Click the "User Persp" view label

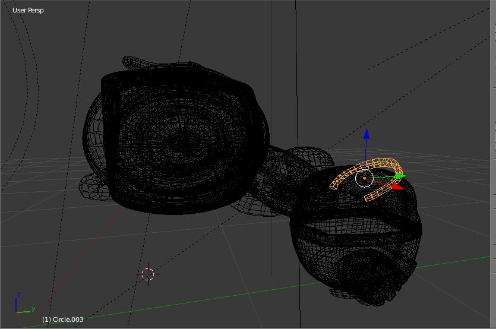click(x=28, y=10)
